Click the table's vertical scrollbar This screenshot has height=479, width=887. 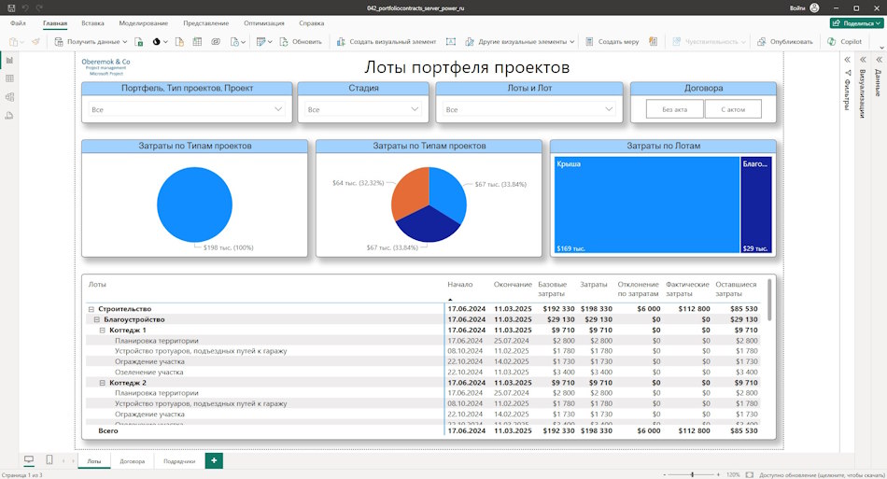pos(768,300)
